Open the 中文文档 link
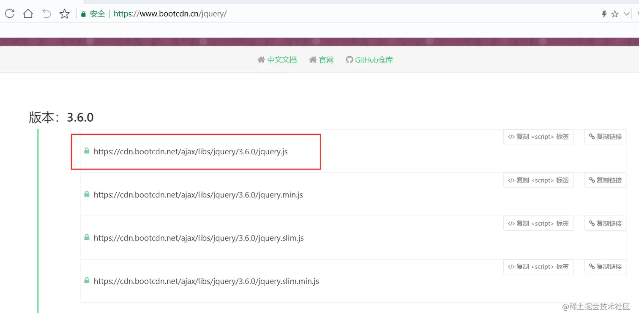Image resolution: width=639 pixels, height=320 pixels. [282, 60]
